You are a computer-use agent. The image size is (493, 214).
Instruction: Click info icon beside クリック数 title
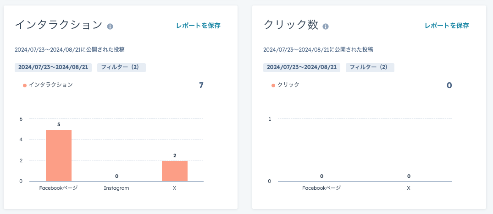click(x=326, y=27)
